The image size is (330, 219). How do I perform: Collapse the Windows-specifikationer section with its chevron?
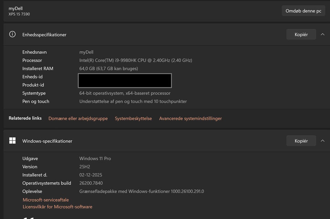[322, 140]
